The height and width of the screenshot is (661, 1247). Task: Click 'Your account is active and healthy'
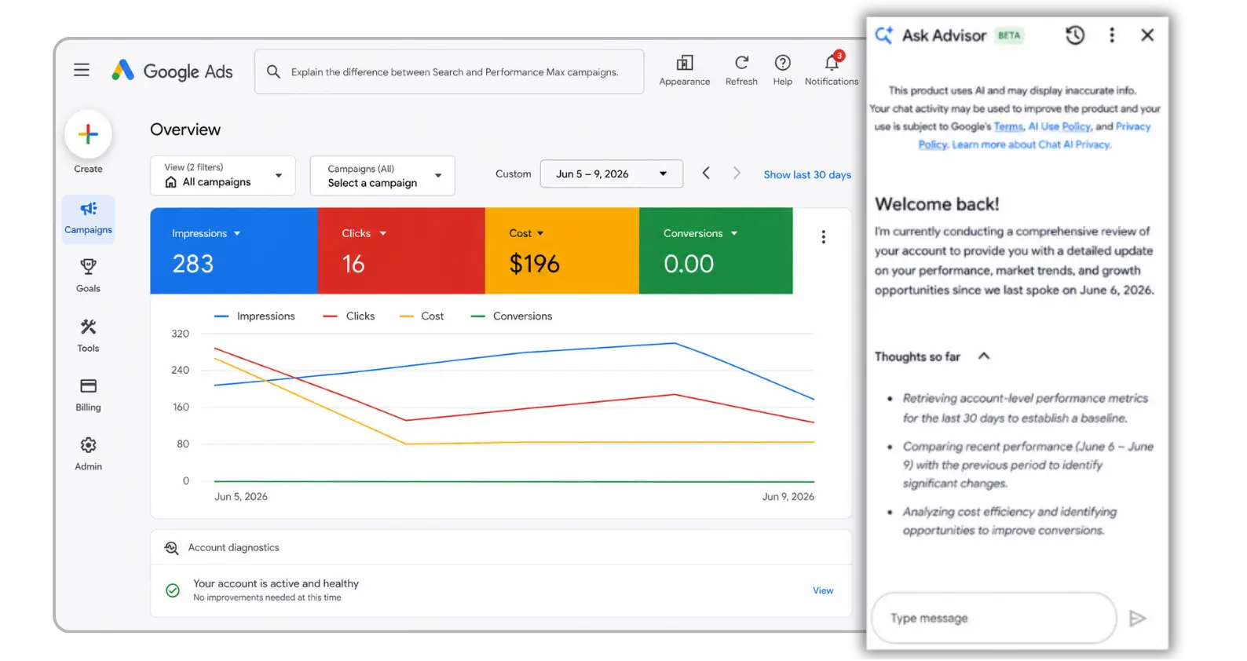pyautogui.click(x=276, y=584)
